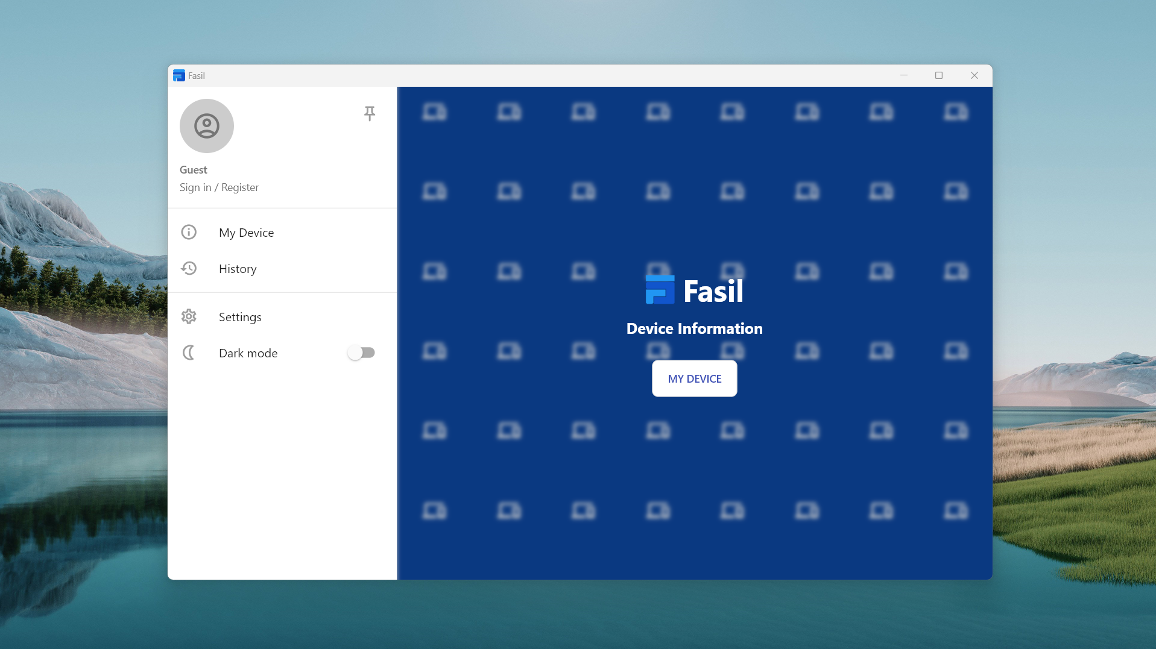The image size is (1156, 649).
Task: Click the My Device info icon
Action: pyautogui.click(x=189, y=232)
